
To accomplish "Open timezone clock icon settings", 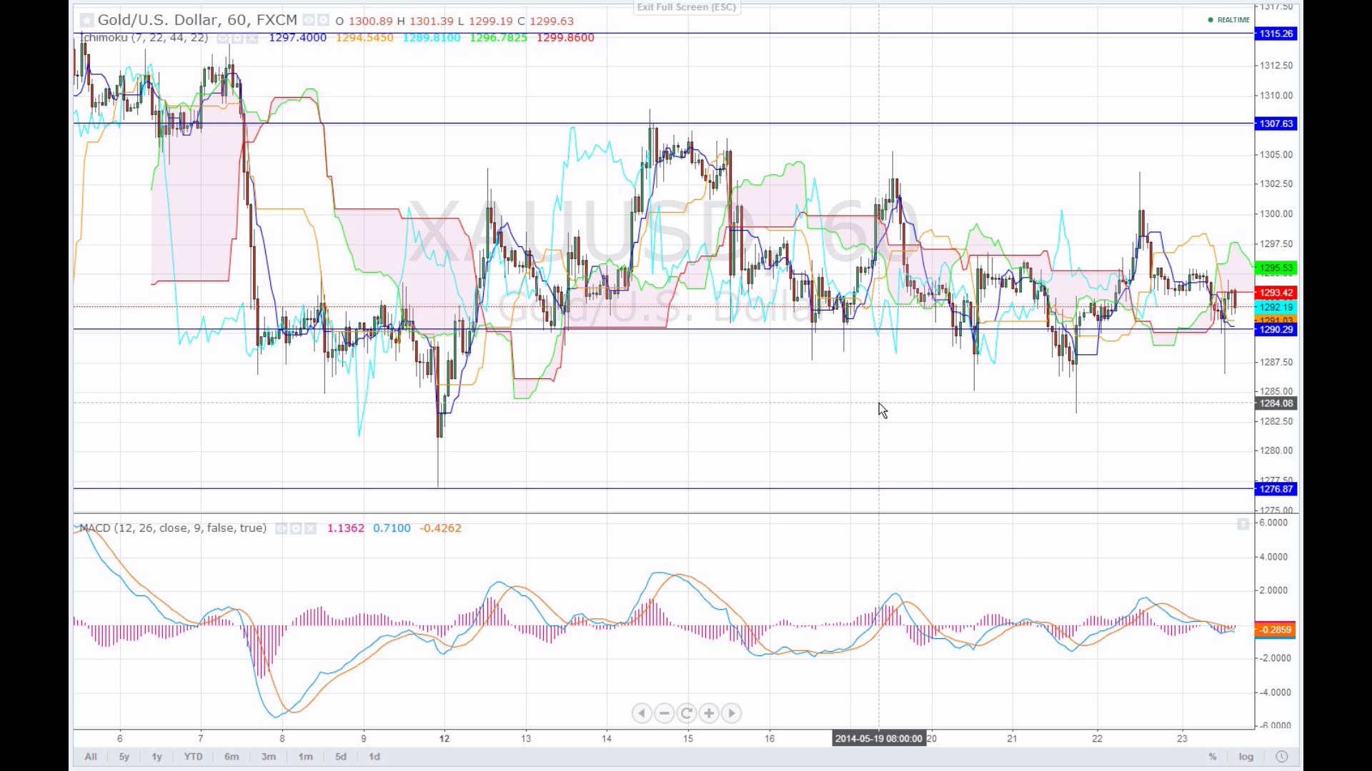I will (1282, 757).
